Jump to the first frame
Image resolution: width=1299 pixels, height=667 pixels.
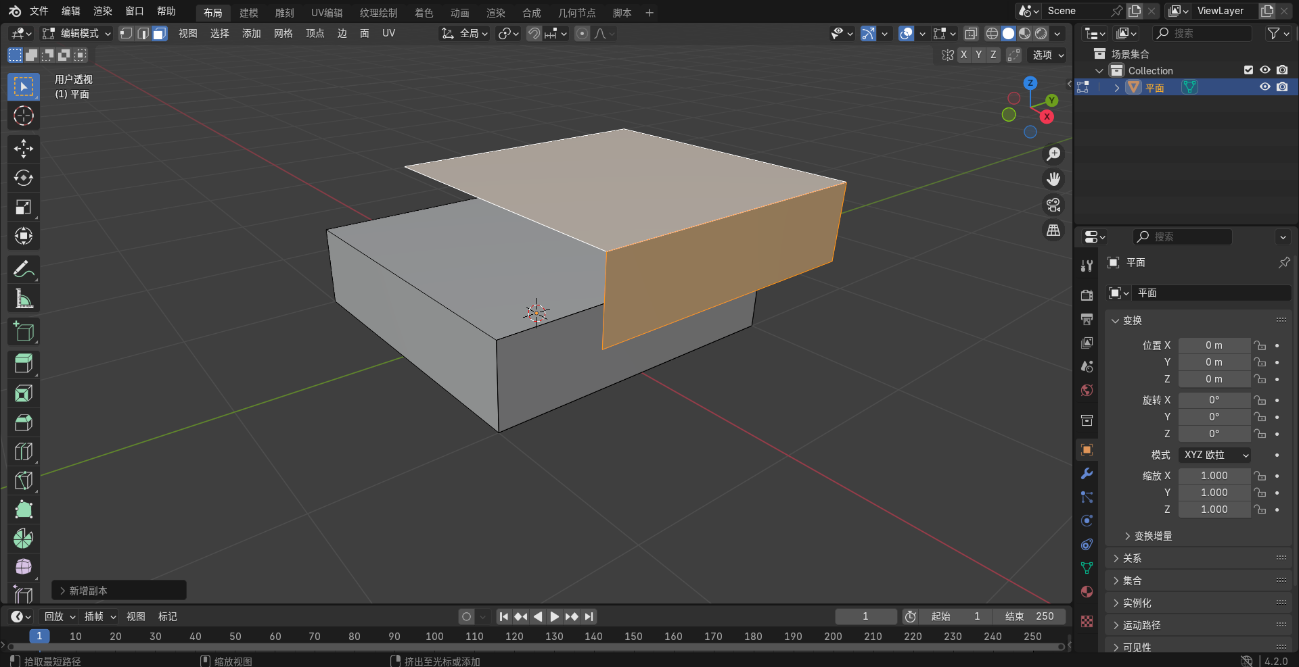click(x=503, y=616)
